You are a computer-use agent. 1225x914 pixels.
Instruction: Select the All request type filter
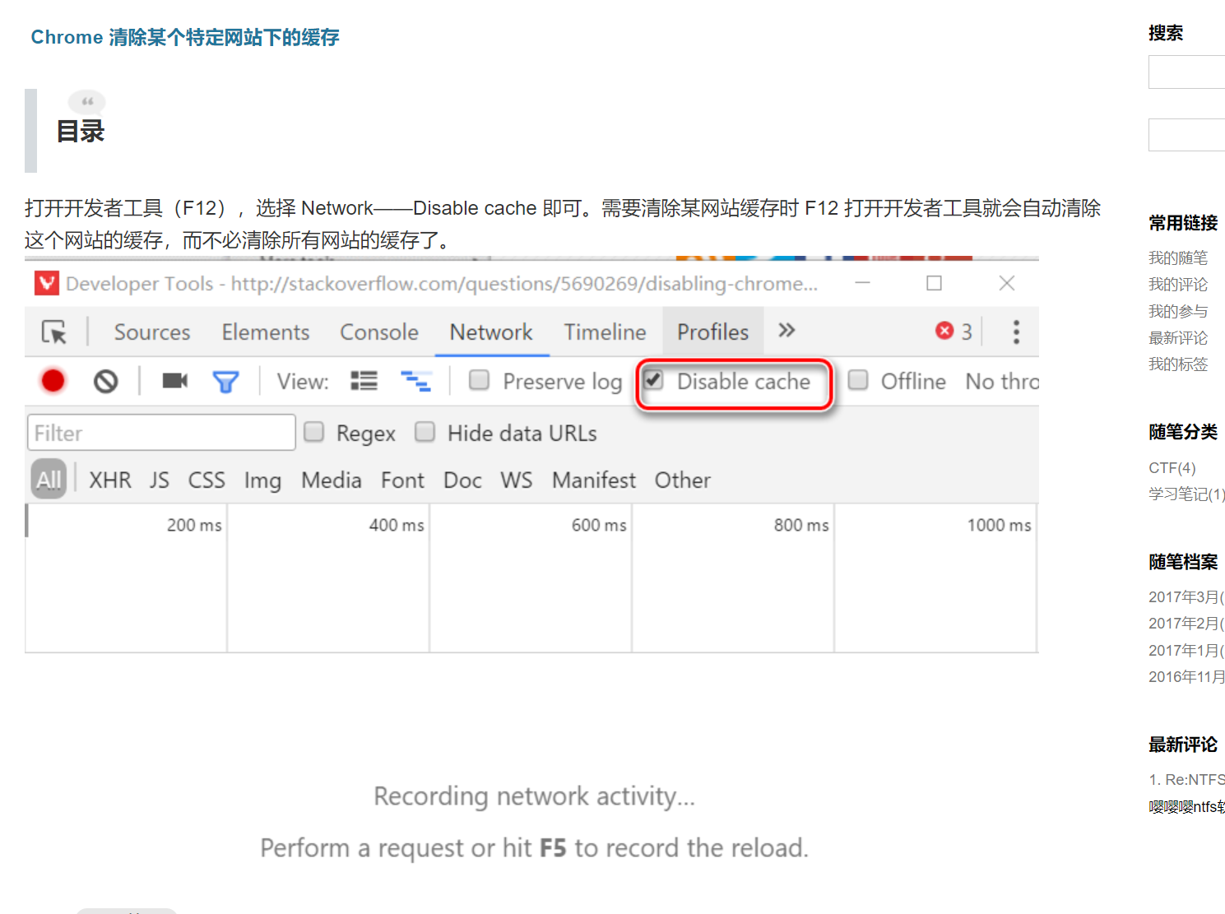tap(49, 480)
